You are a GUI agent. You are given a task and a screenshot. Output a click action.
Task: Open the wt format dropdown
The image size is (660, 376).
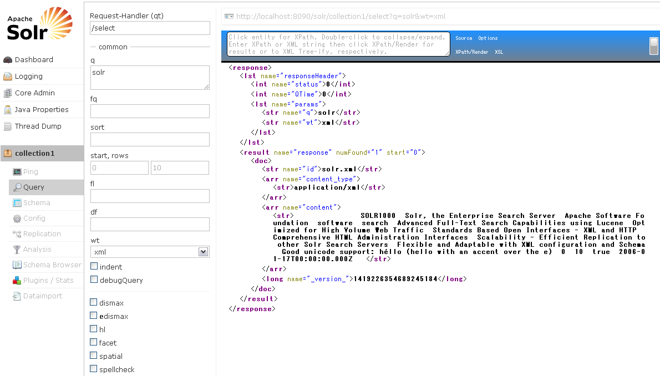(x=150, y=252)
